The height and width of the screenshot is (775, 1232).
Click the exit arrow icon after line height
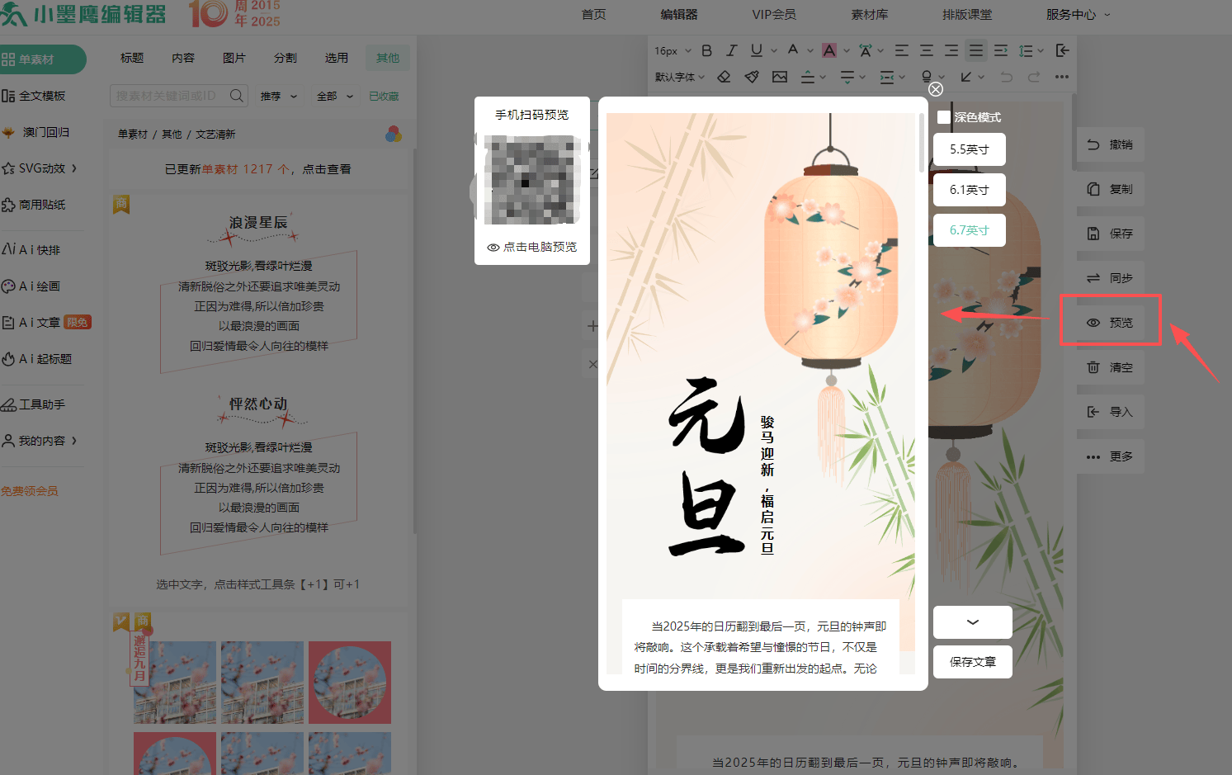[x=1063, y=50]
